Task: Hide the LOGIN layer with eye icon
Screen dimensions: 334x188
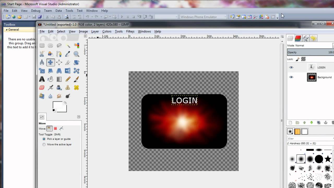Action: click(291, 67)
